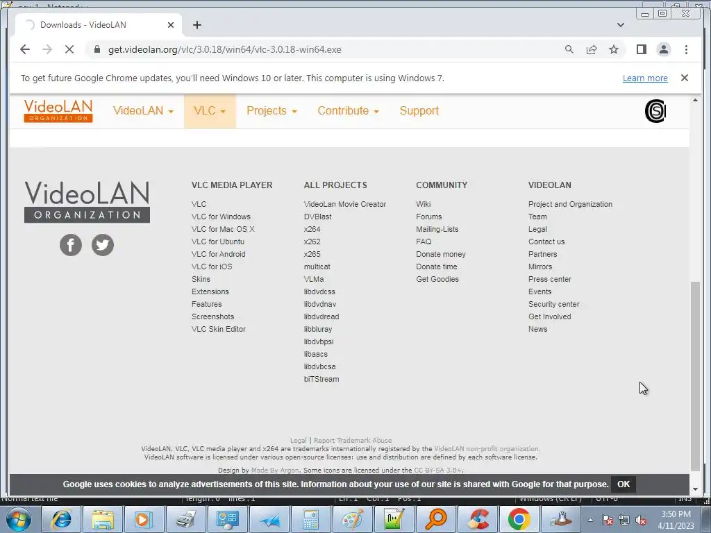
Task: Open VideoLan Movie Creator link
Action: point(345,205)
